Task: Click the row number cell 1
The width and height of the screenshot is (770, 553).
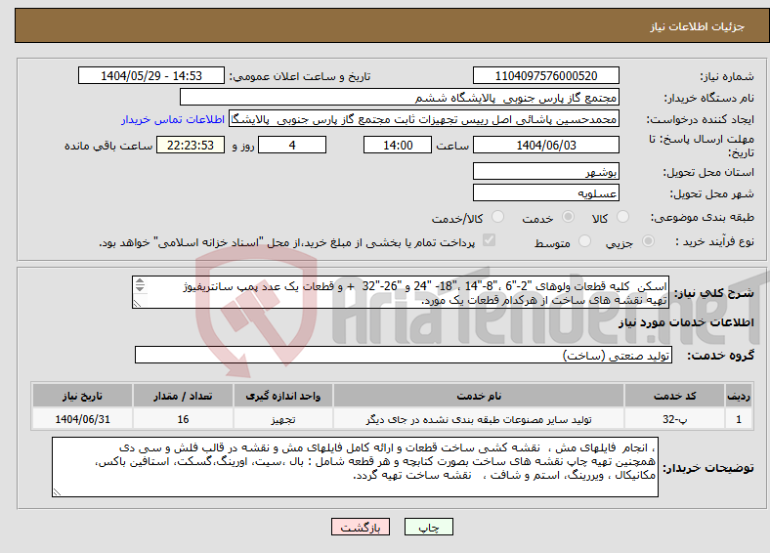Action: click(x=739, y=419)
